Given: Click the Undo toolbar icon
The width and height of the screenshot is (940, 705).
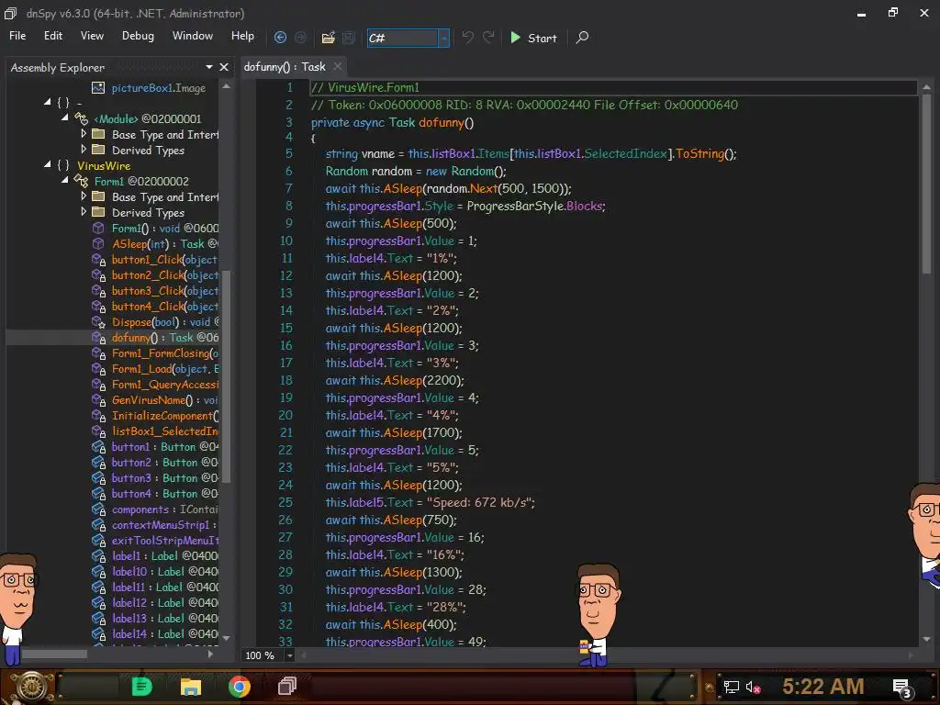Looking at the screenshot, I should (x=467, y=38).
